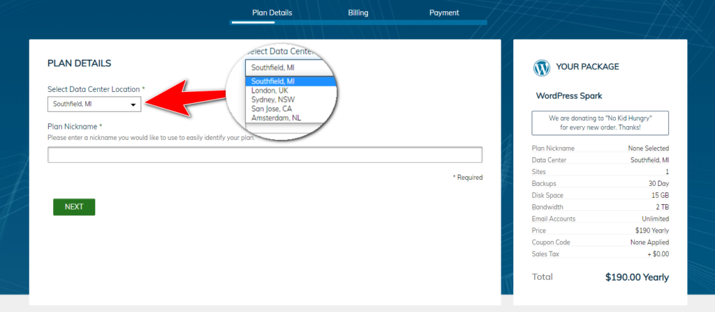Click the None Applied coupon code value
The height and width of the screenshot is (312, 715).
tap(649, 242)
